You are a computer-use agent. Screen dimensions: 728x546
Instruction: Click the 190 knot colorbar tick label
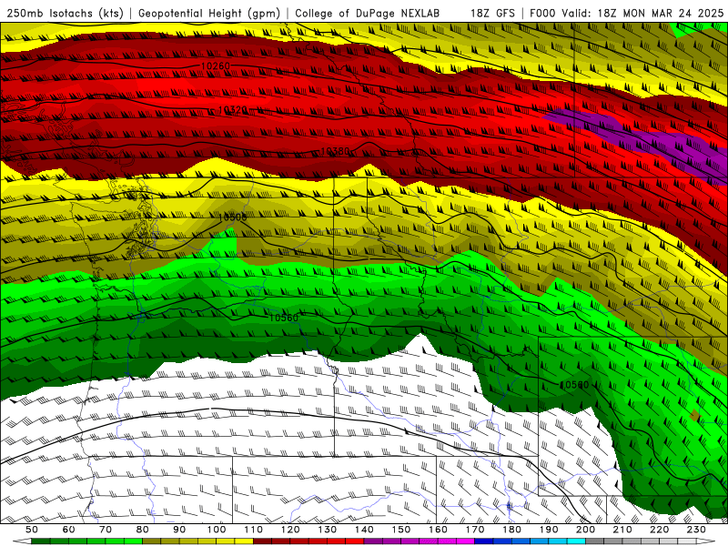pyautogui.click(x=549, y=530)
